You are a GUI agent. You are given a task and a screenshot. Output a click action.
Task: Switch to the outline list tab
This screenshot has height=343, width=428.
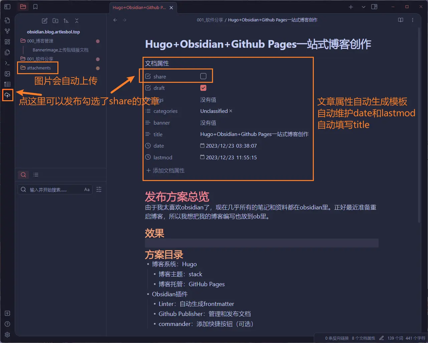click(x=36, y=175)
